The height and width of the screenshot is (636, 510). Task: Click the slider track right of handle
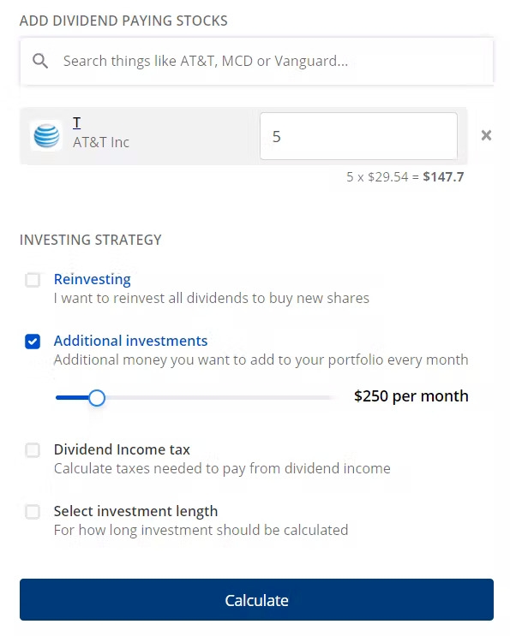(219, 398)
